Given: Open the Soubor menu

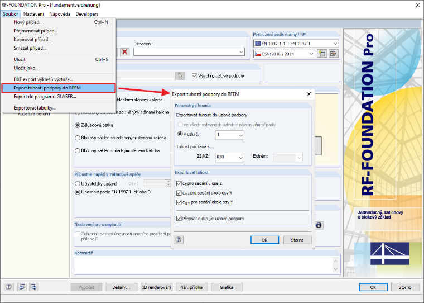Looking at the screenshot, I should click(11, 14).
